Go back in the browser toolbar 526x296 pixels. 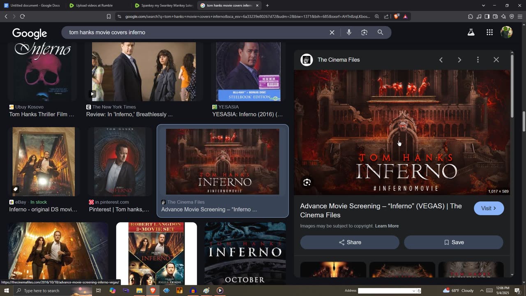tap(6, 16)
